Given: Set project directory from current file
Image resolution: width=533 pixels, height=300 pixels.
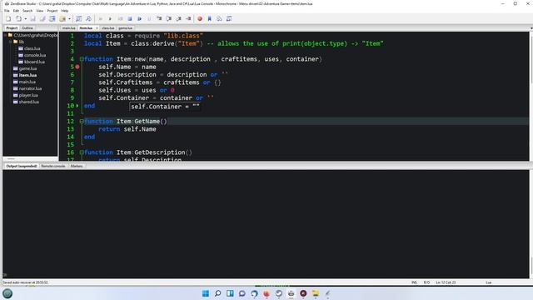Looking at the screenshot, I should coord(52,18).
